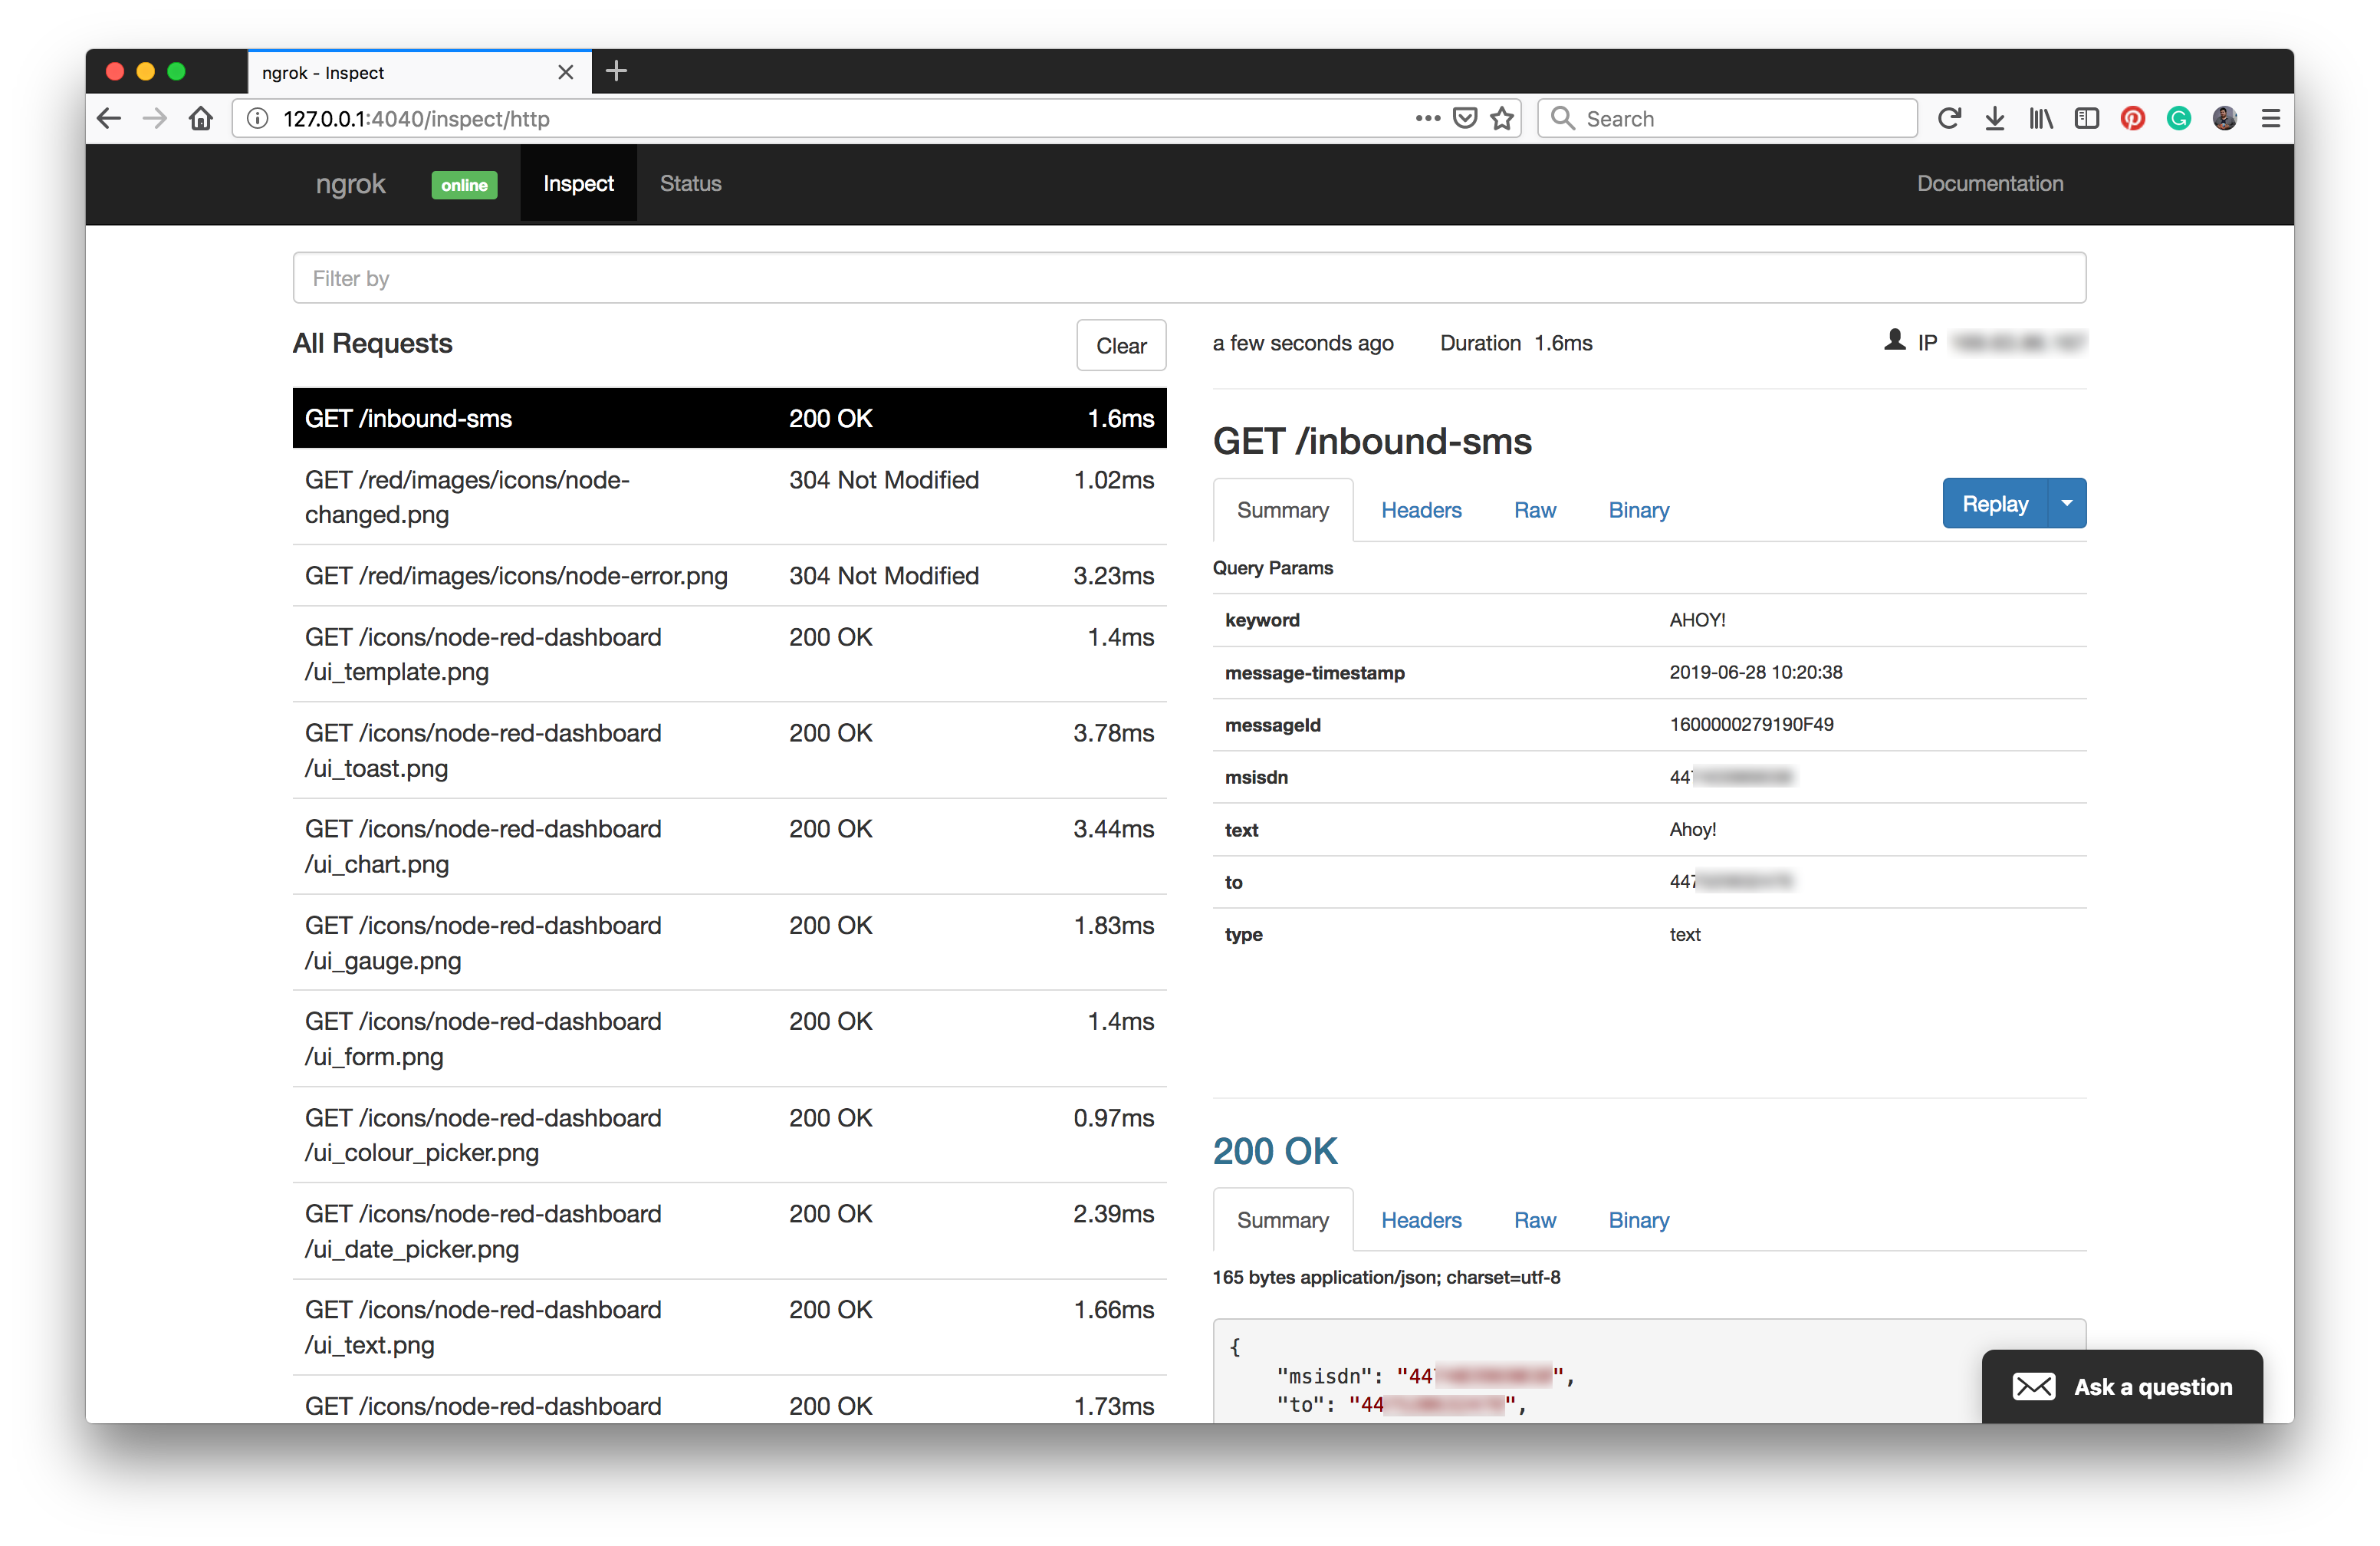
Task: Select the ui_template.png request row
Action: [x=729, y=654]
